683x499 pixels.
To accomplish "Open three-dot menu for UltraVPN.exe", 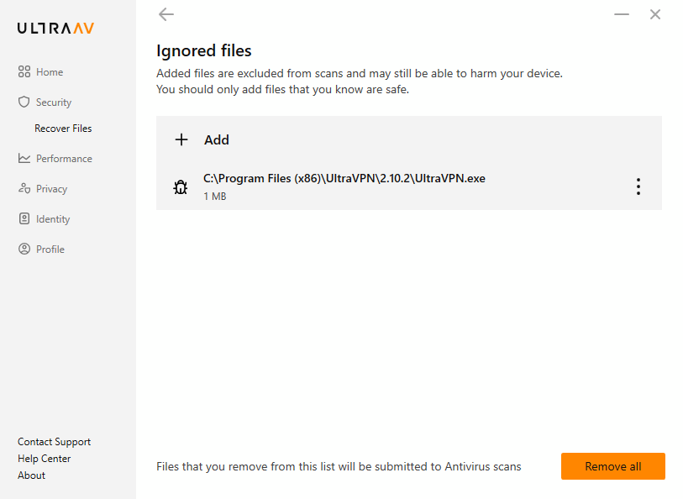I will [638, 186].
